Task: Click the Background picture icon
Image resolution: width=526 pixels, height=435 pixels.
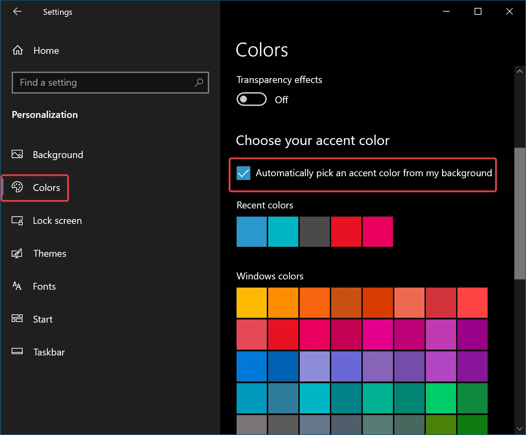Action: pos(17,154)
